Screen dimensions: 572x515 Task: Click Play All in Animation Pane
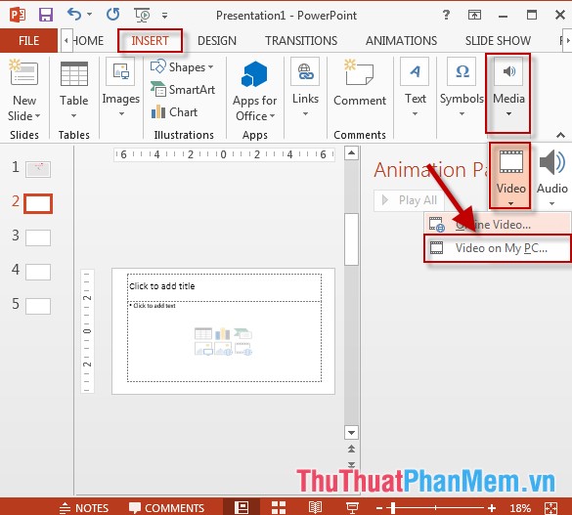[x=410, y=200]
